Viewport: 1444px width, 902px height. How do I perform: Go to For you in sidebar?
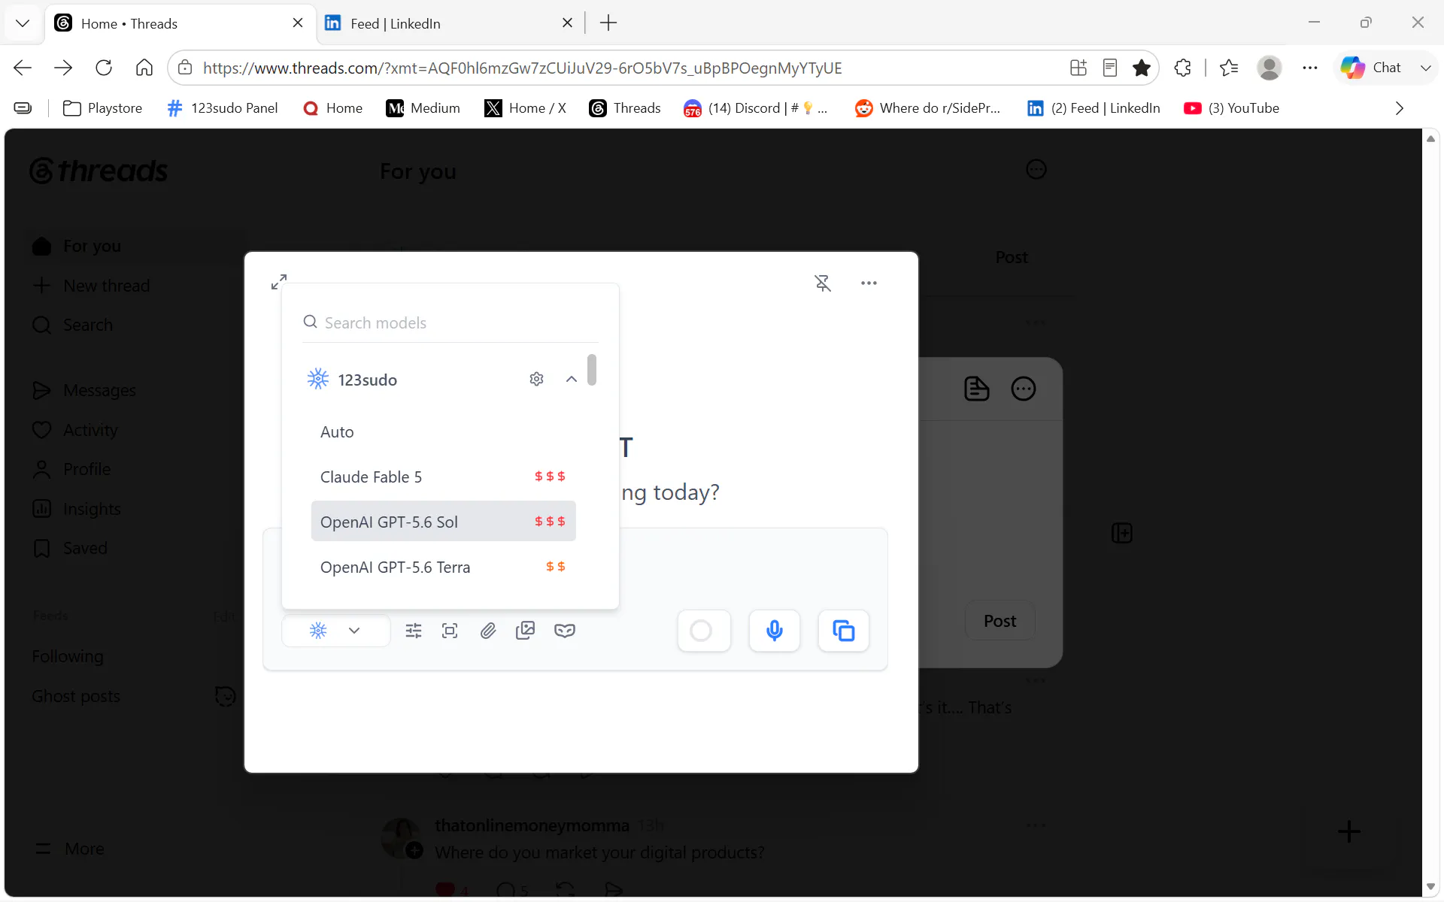77,246
